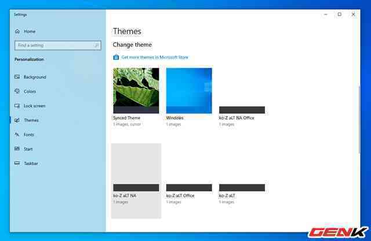Open Taskbar settings label

point(31,164)
